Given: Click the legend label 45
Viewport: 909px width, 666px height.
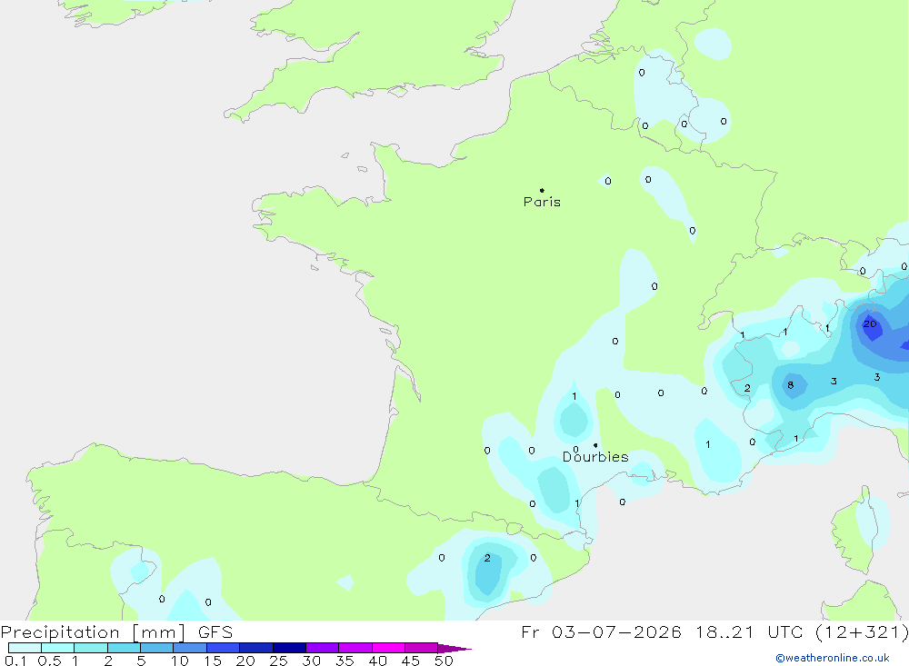Looking at the screenshot, I should pyautogui.click(x=411, y=661).
